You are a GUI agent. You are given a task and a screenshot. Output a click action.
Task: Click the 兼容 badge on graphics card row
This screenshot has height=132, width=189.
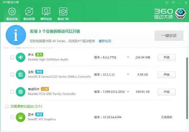tap(39, 115)
